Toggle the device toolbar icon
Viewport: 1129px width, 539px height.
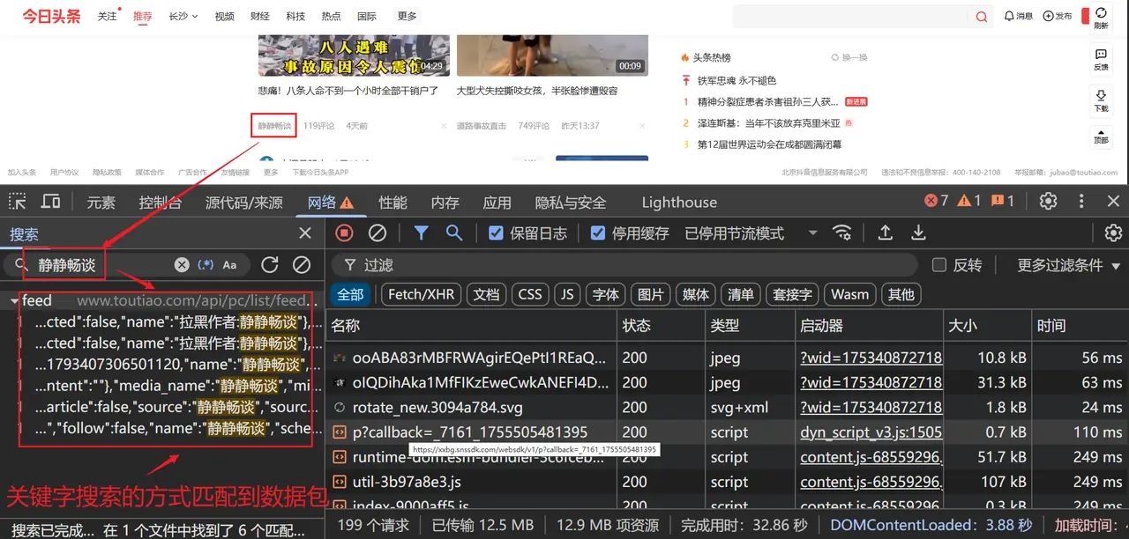pos(51,202)
